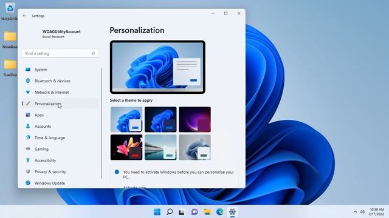Click the Accessibility figure icon
This screenshot has height=218, width=389.
coord(28,160)
